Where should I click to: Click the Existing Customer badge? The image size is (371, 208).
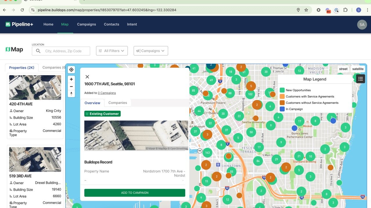coord(102,114)
